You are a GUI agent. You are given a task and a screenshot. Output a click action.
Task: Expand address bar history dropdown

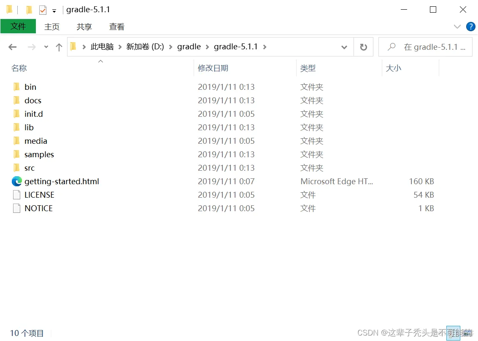[x=344, y=47]
